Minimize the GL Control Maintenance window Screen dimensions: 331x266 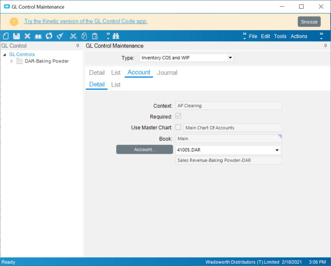pos(282,7)
